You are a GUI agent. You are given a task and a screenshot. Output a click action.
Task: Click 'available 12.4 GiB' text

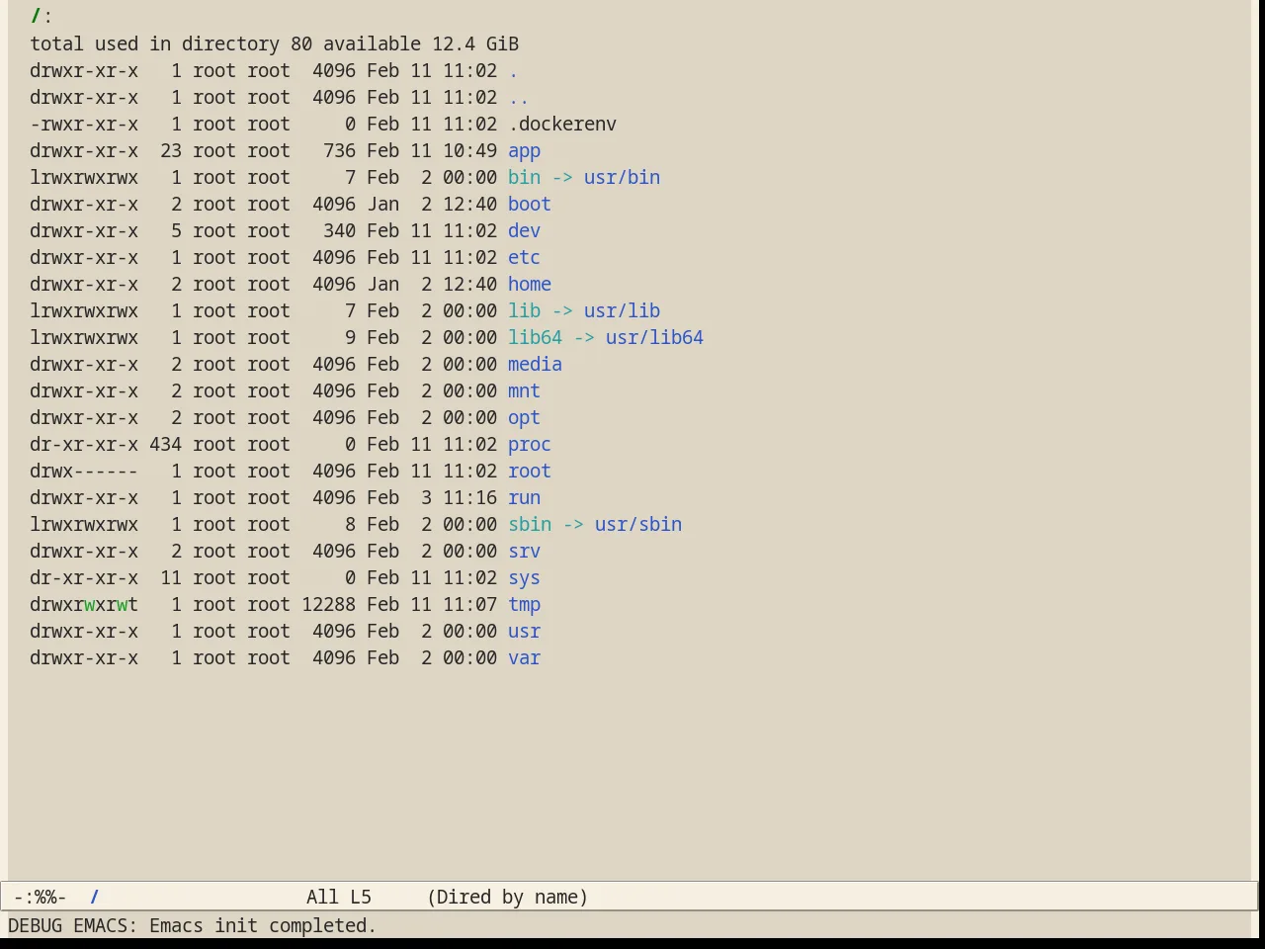[421, 44]
